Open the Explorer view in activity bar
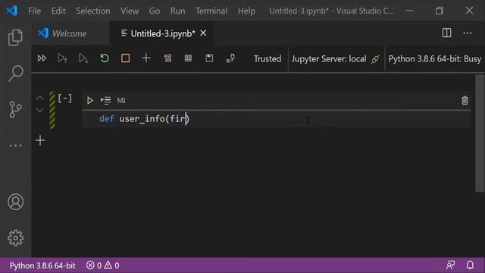Viewport: 485px width, 273px height. click(15, 37)
